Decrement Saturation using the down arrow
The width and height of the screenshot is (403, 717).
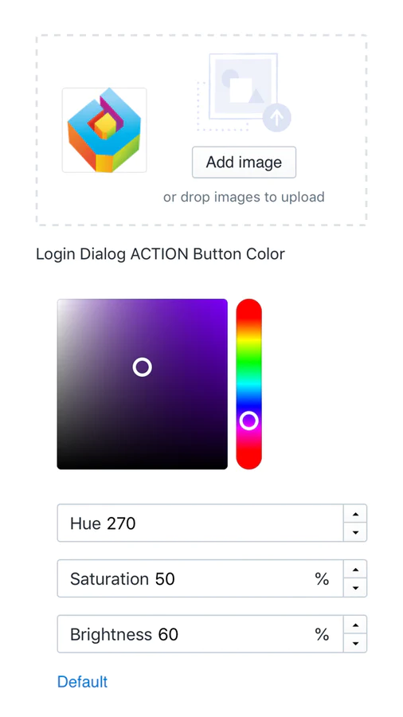click(355, 588)
